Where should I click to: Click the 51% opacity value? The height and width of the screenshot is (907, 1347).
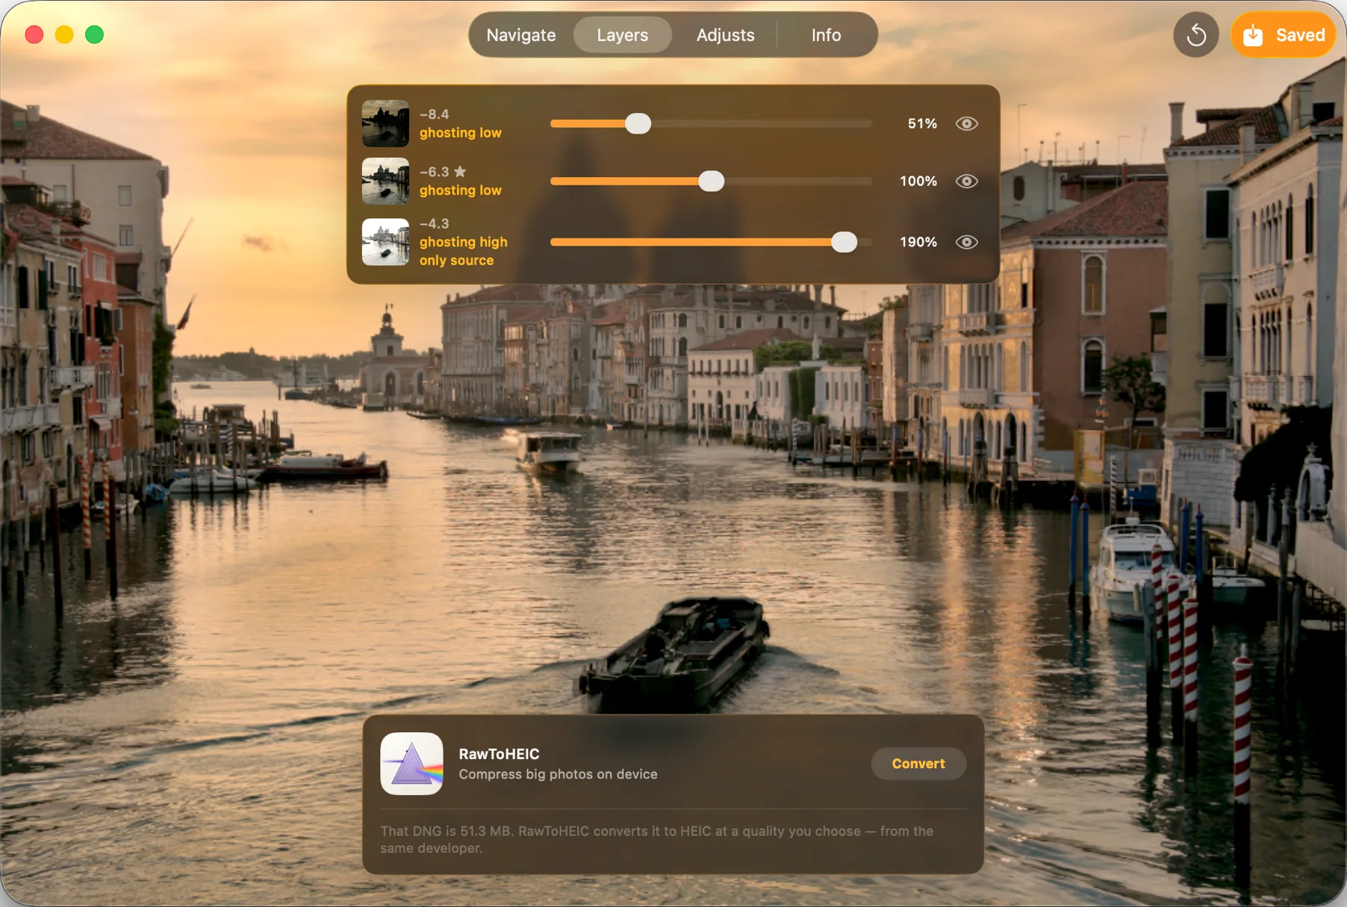point(922,124)
